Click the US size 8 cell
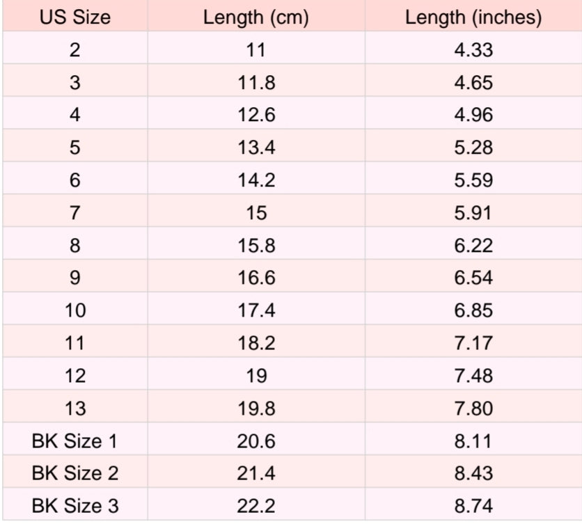Viewport: 582px width, 524px height. [x=74, y=245]
